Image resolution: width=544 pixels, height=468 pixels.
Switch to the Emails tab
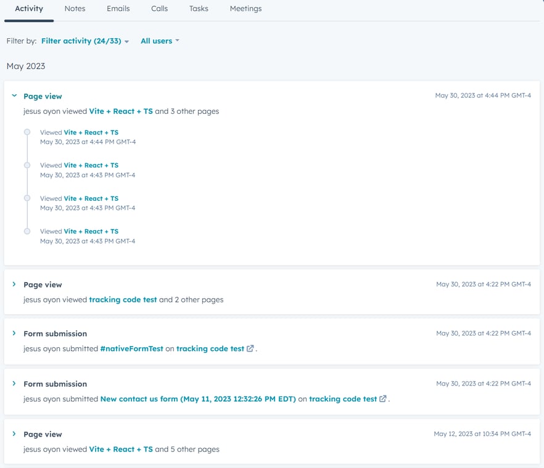pos(118,9)
